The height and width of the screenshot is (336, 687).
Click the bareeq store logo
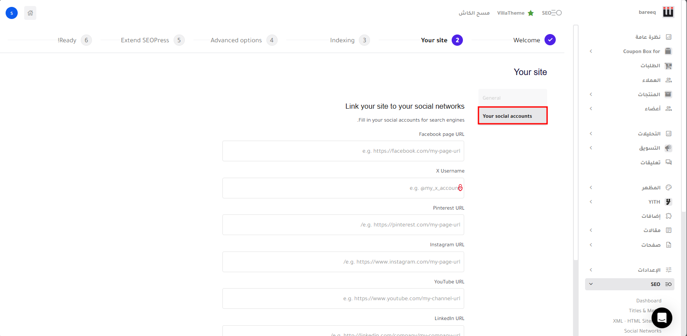click(x=668, y=13)
